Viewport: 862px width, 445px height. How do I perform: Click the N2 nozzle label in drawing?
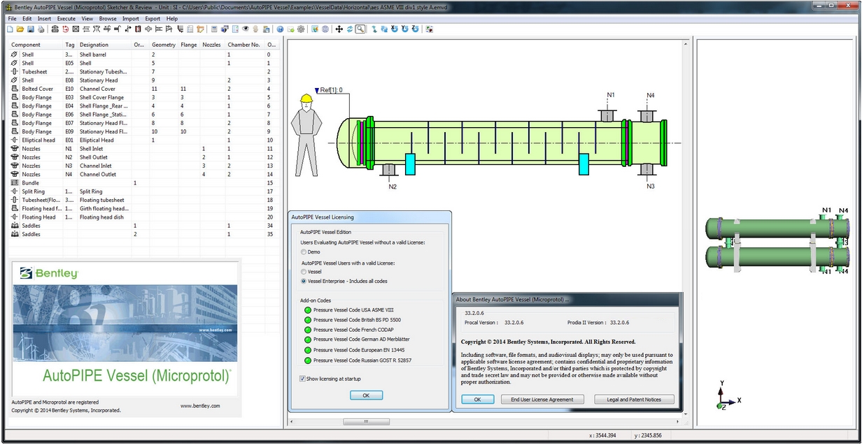pos(393,187)
